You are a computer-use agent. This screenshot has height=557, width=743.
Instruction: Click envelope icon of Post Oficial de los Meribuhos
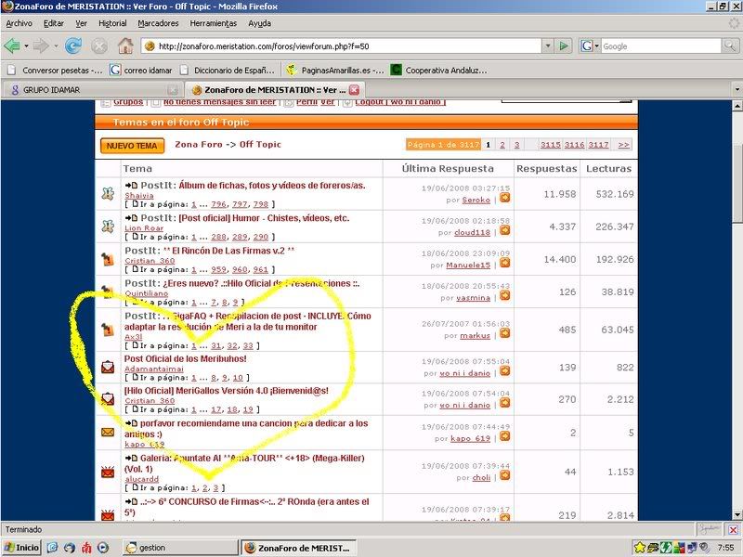[x=108, y=367]
